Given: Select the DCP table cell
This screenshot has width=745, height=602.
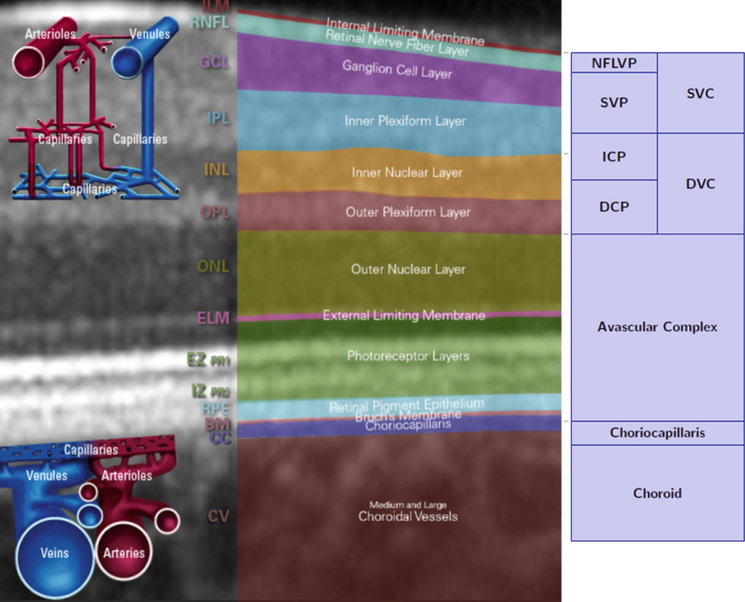Looking at the screenshot, I should pos(614,207).
